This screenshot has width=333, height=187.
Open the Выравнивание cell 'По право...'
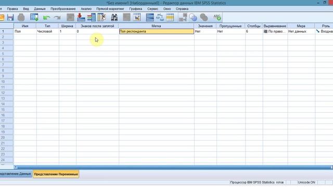(x=275, y=31)
